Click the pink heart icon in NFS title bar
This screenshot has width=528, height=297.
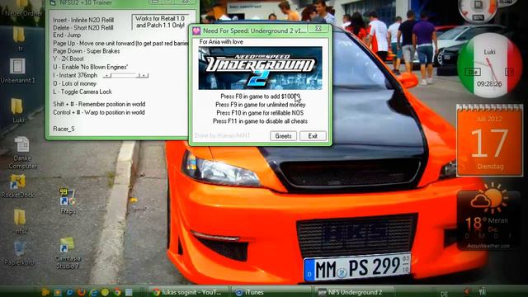click(196, 31)
